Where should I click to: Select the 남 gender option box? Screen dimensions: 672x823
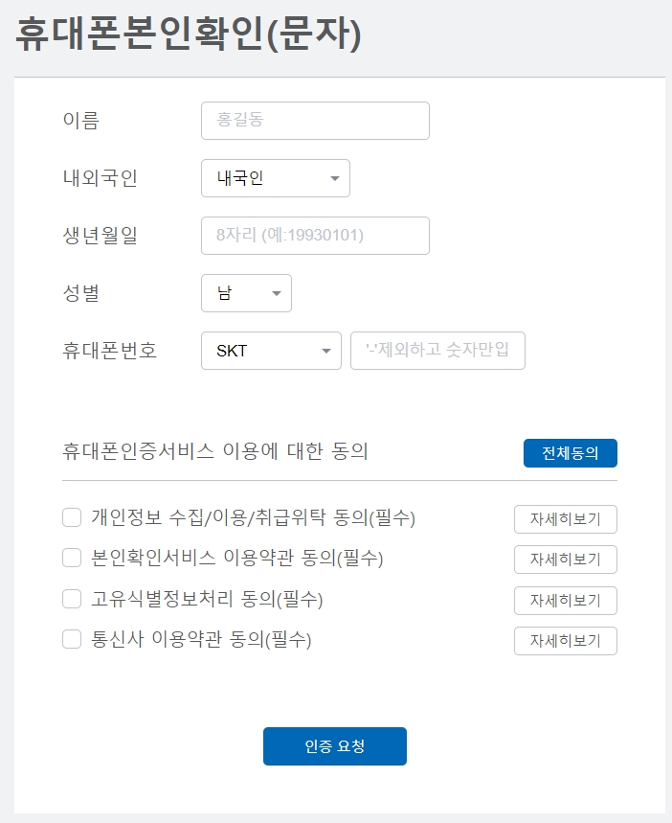pos(246,293)
